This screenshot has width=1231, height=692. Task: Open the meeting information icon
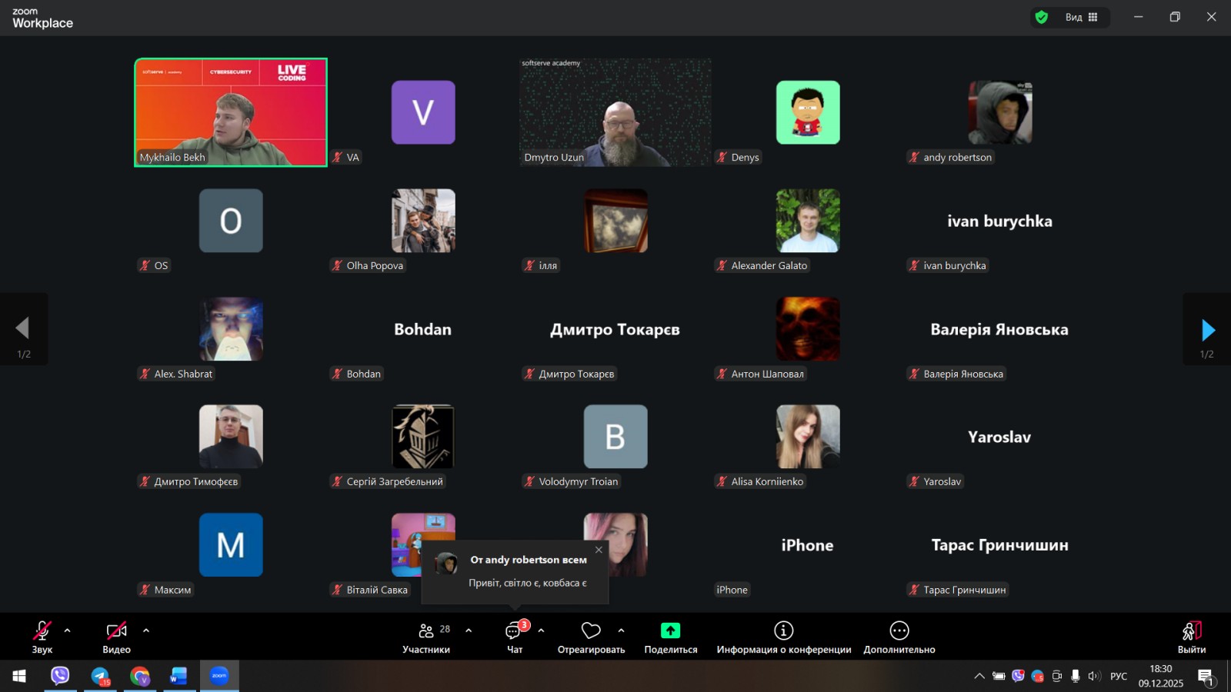point(783,631)
